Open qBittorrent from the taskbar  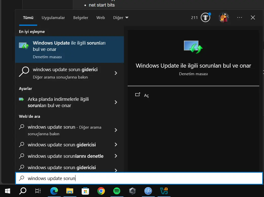[x=148, y=191]
